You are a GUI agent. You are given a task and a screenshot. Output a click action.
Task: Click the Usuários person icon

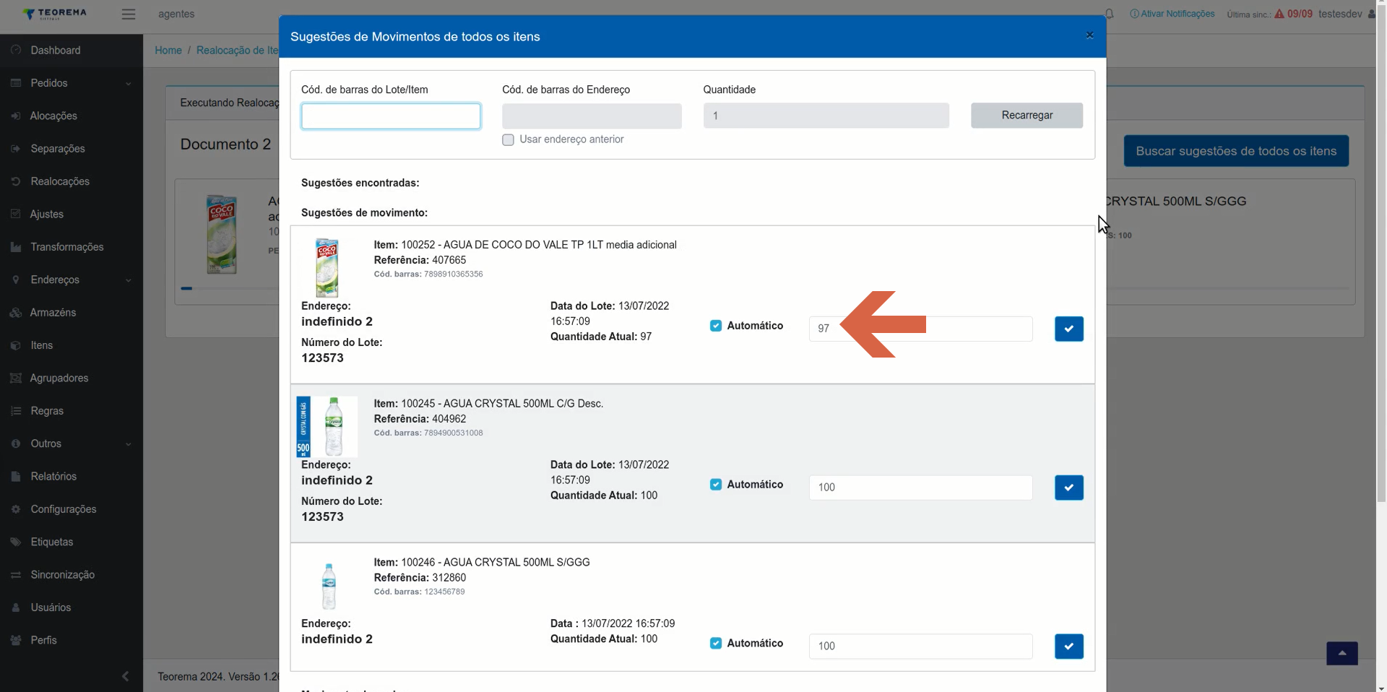coord(16,607)
